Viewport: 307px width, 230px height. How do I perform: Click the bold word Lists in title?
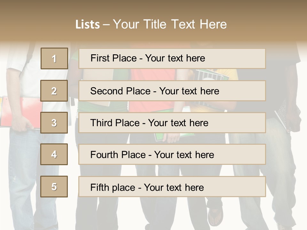coord(88,25)
